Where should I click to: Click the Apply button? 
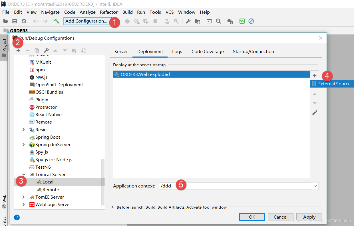tap(309, 217)
